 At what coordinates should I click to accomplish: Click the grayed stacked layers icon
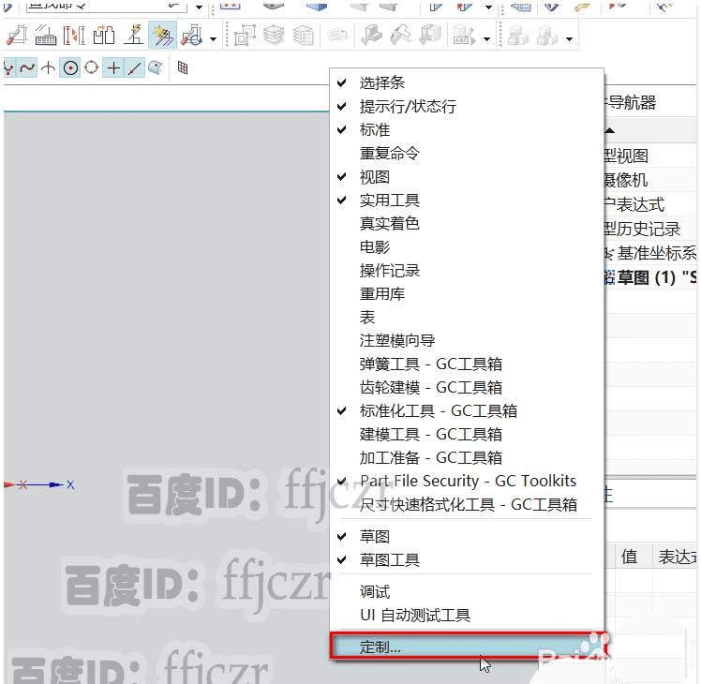(x=274, y=36)
